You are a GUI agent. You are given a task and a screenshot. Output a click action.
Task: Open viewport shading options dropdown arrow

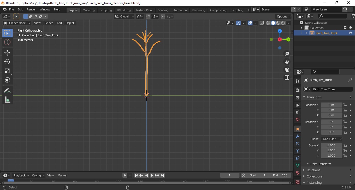(x=288, y=23)
